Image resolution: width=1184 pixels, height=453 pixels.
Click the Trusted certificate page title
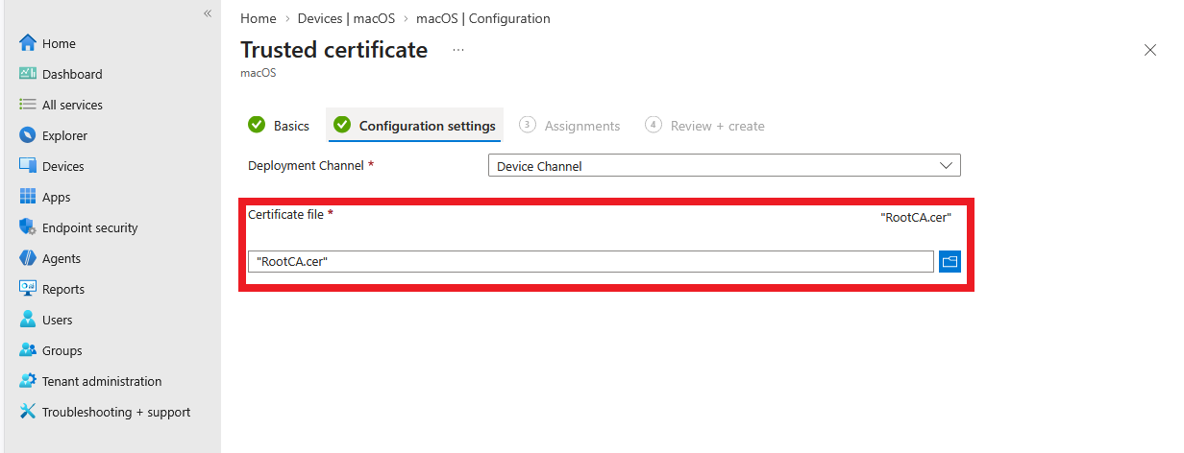point(333,50)
